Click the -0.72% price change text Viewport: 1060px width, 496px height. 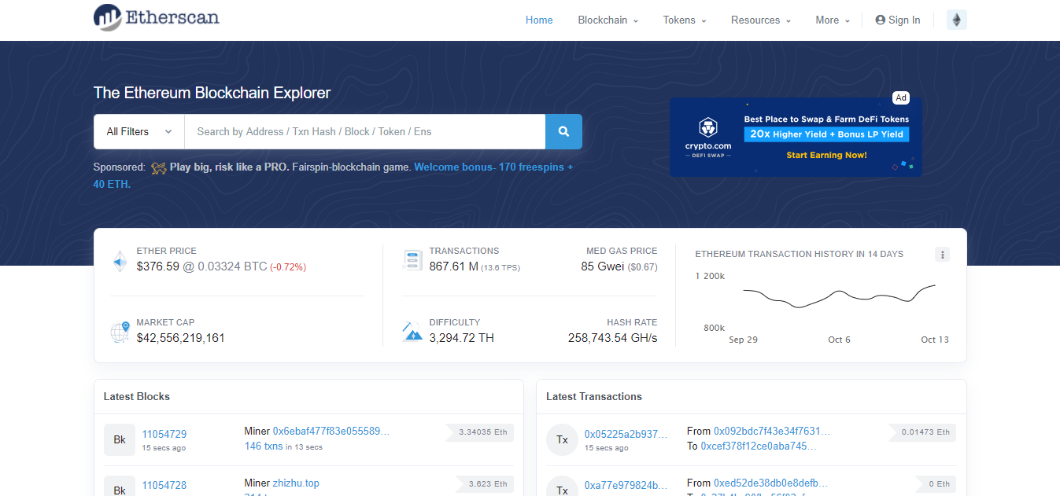pos(288,267)
